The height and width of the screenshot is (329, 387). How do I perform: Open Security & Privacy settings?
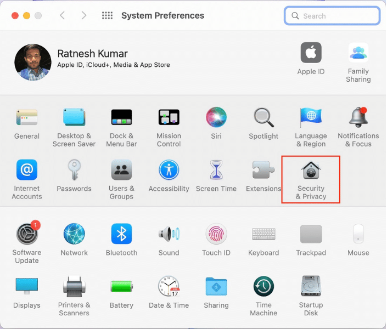pyautogui.click(x=311, y=169)
